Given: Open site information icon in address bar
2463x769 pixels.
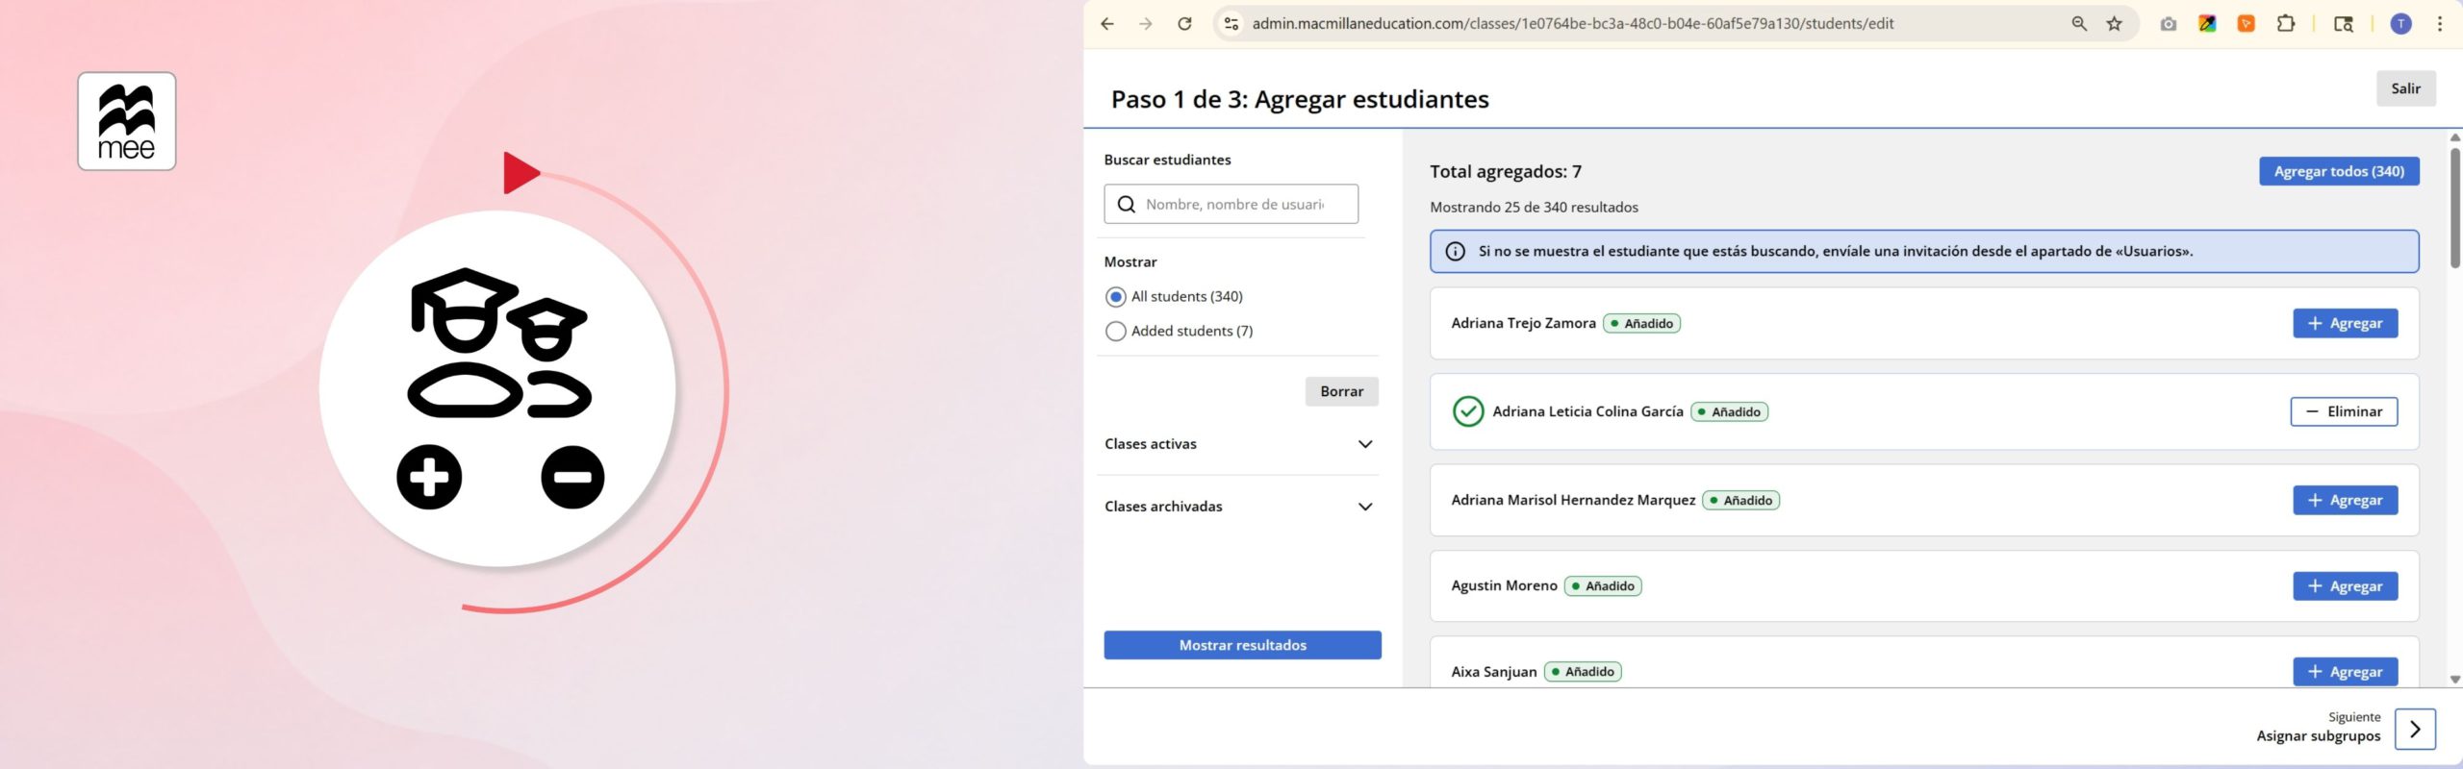Looking at the screenshot, I should [1231, 24].
